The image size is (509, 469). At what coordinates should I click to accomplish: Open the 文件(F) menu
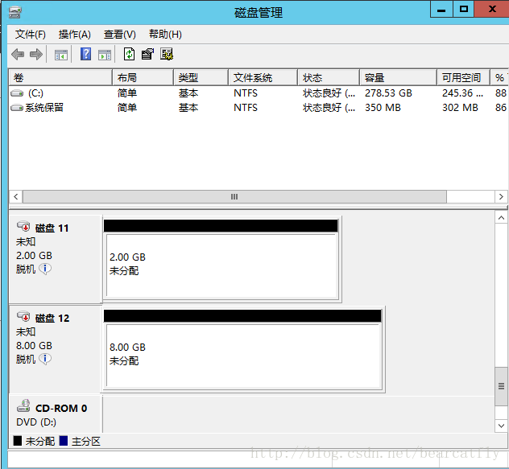click(31, 35)
